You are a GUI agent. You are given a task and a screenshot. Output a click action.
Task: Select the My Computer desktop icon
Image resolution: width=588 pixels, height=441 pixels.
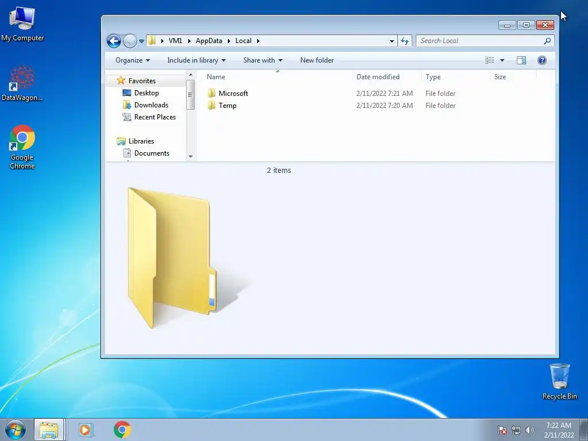[22, 24]
